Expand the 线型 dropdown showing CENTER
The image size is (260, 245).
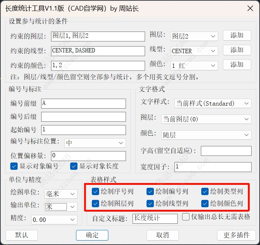click(x=194, y=51)
